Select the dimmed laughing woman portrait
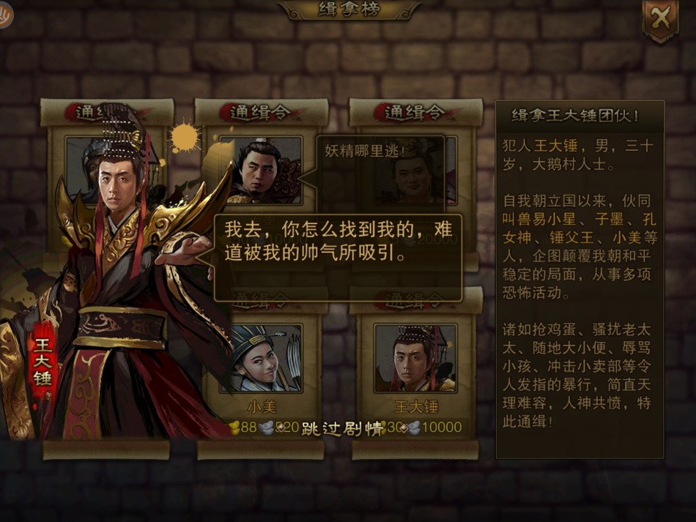Screen dimensions: 696x522 [x=415, y=171]
